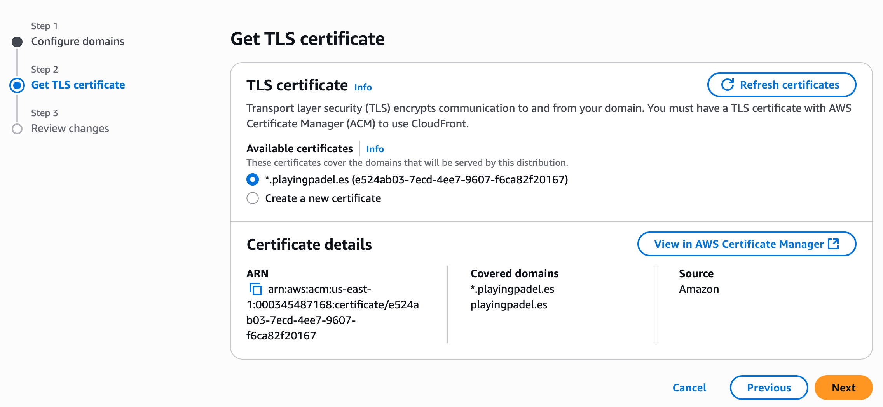The image size is (883, 407).
Task: Click the Refresh certificates button label
Action: 789,85
